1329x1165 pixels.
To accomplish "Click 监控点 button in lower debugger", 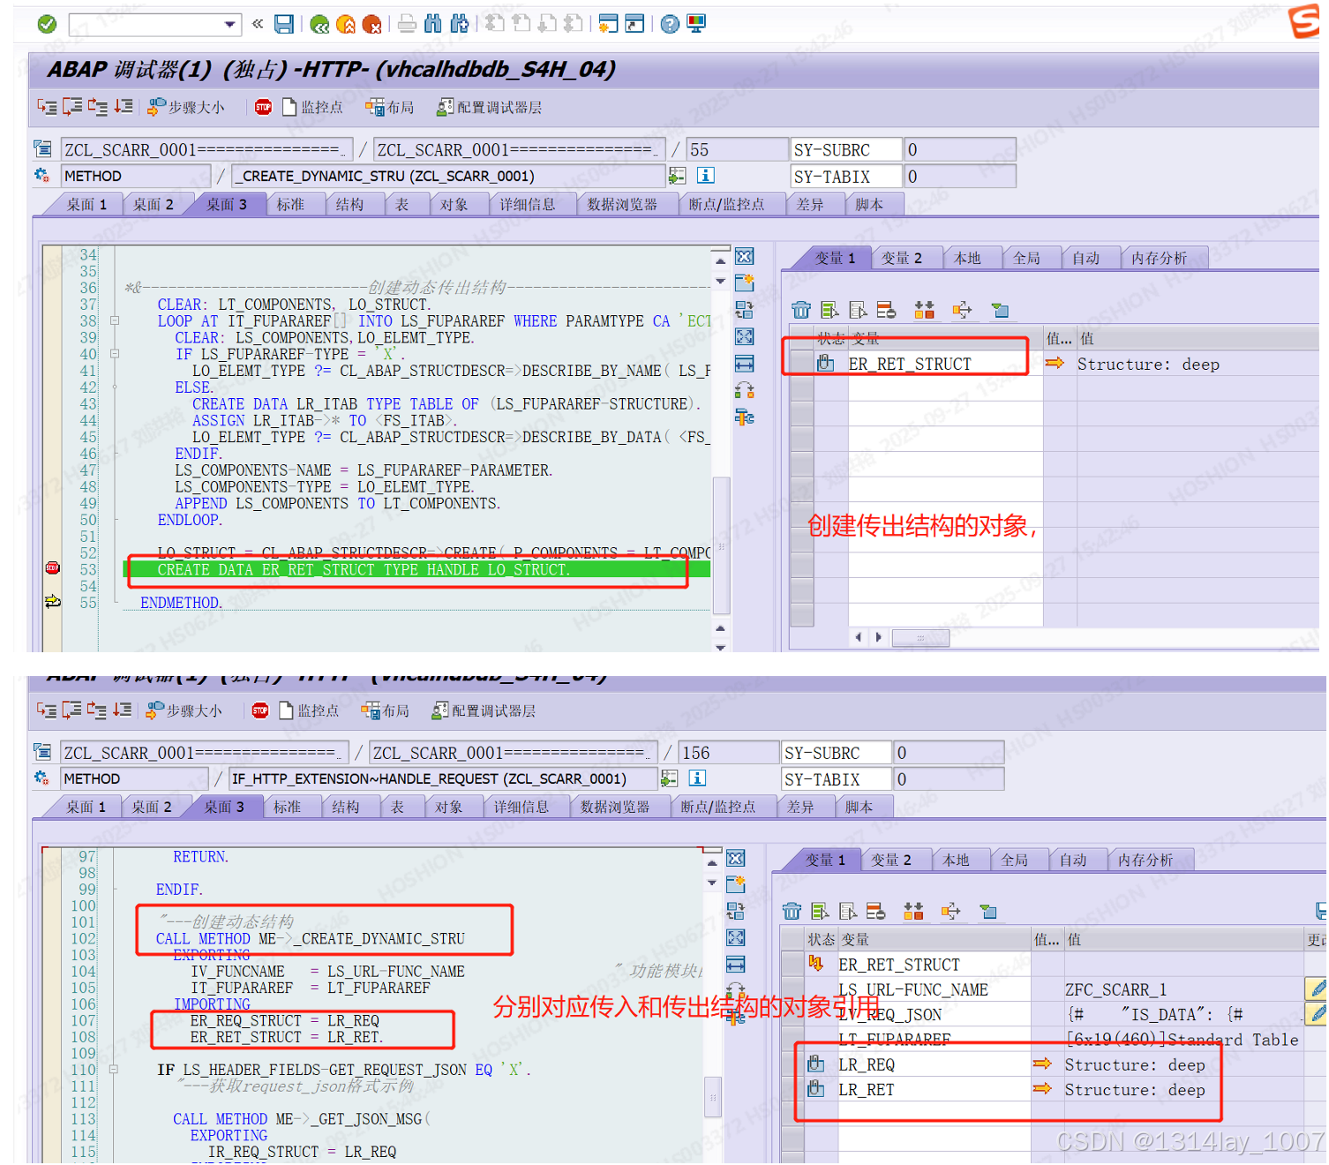I will click(310, 710).
